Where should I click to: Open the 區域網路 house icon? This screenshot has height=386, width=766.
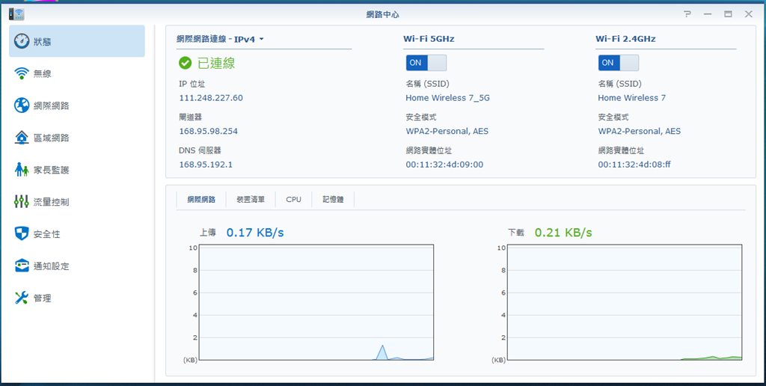(x=22, y=138)
